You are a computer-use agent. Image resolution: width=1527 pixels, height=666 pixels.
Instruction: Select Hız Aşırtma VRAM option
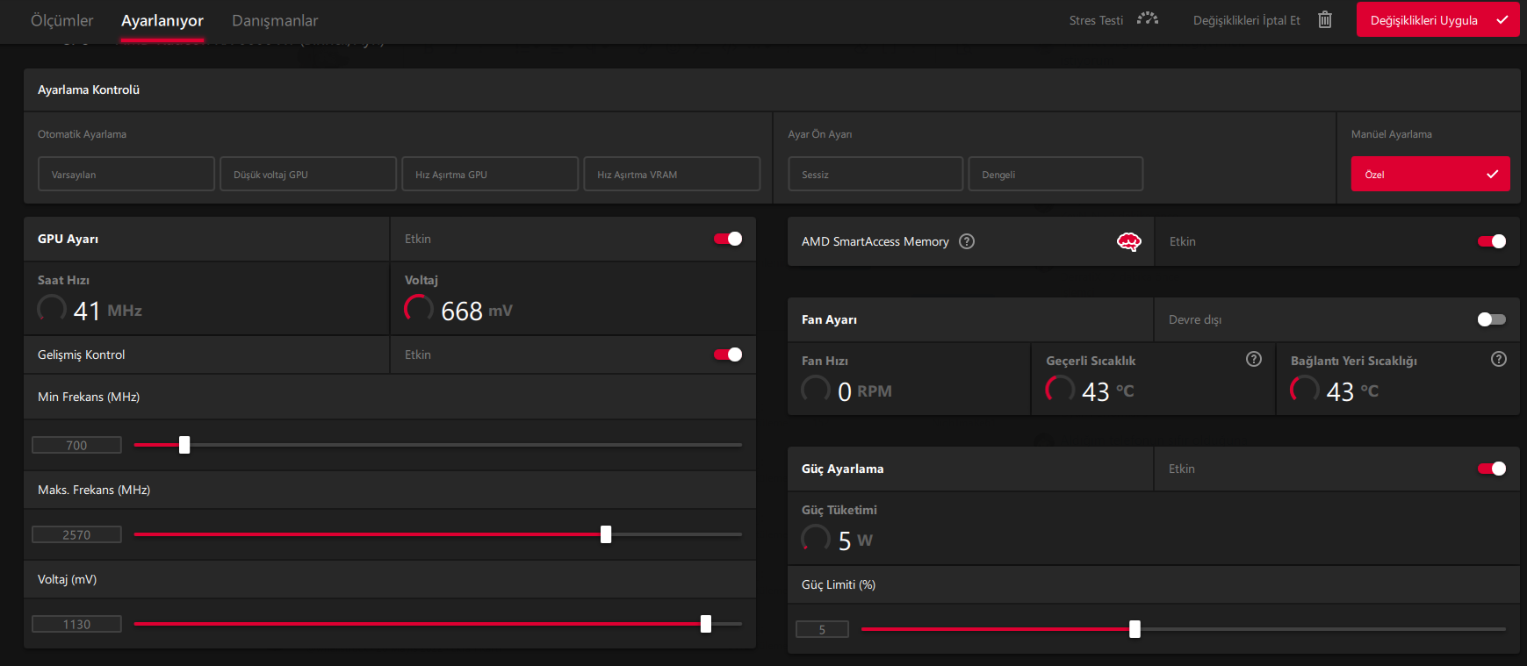672,174
